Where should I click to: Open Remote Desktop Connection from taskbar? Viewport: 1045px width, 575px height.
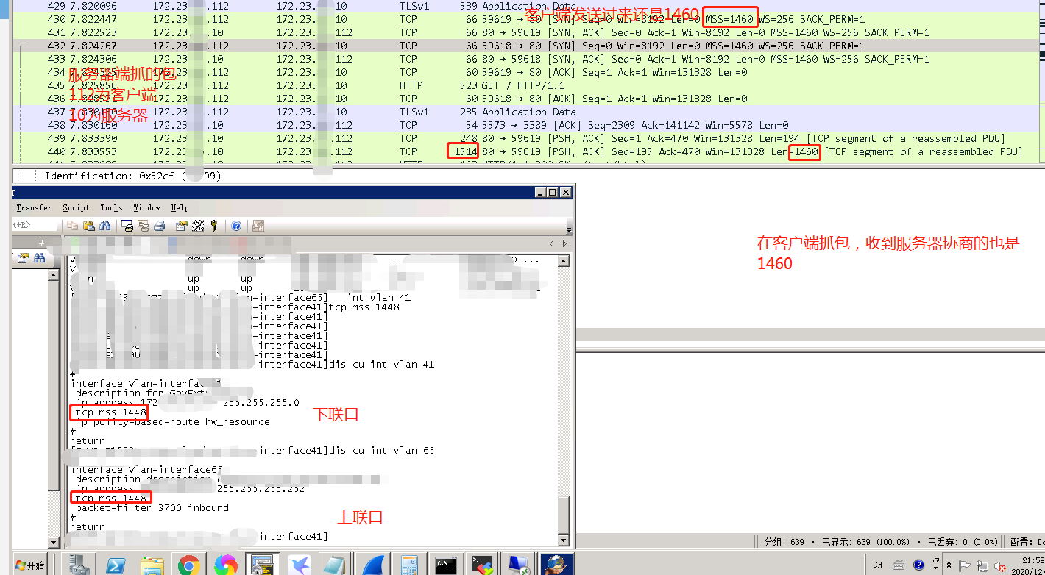coord(520,565)
